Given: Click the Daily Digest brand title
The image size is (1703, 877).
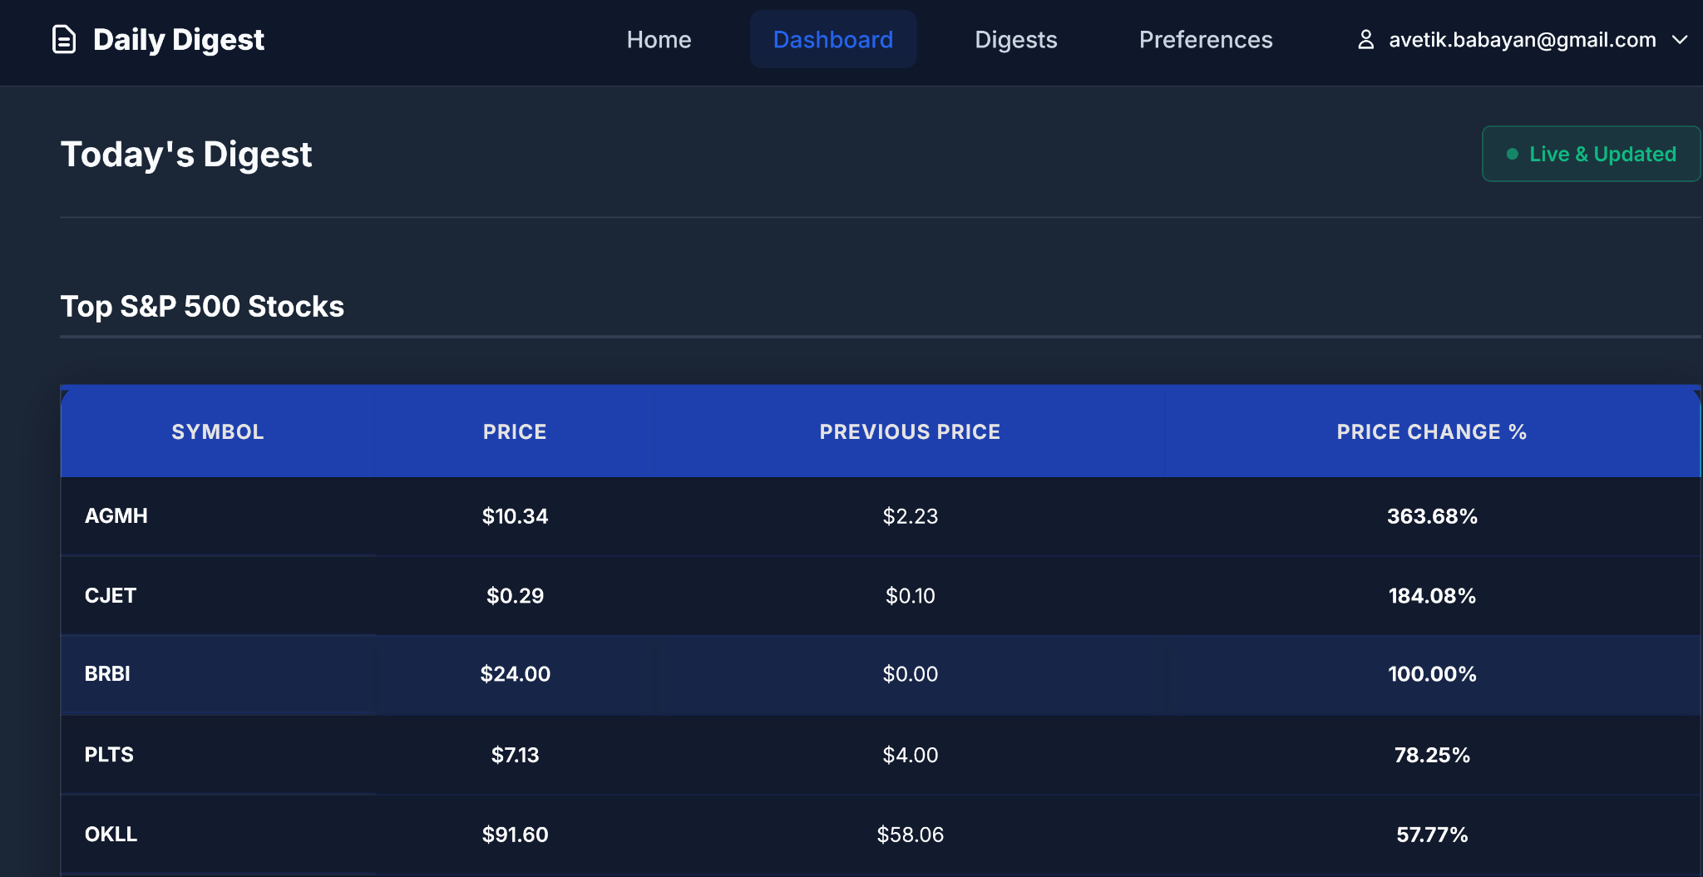Looking at the screenshot, I should (179, 39).
